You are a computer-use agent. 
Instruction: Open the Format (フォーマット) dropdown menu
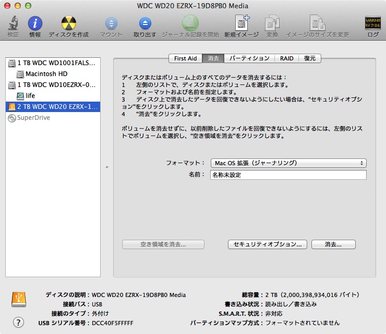(288, 163)
